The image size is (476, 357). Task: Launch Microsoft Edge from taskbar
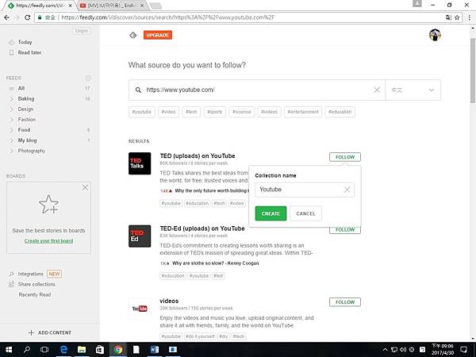(x=63, y=350)
